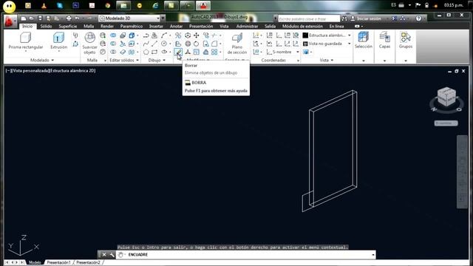Click the Save icon in quick access toolbar

pyautogui.click(x=40, y=18)
